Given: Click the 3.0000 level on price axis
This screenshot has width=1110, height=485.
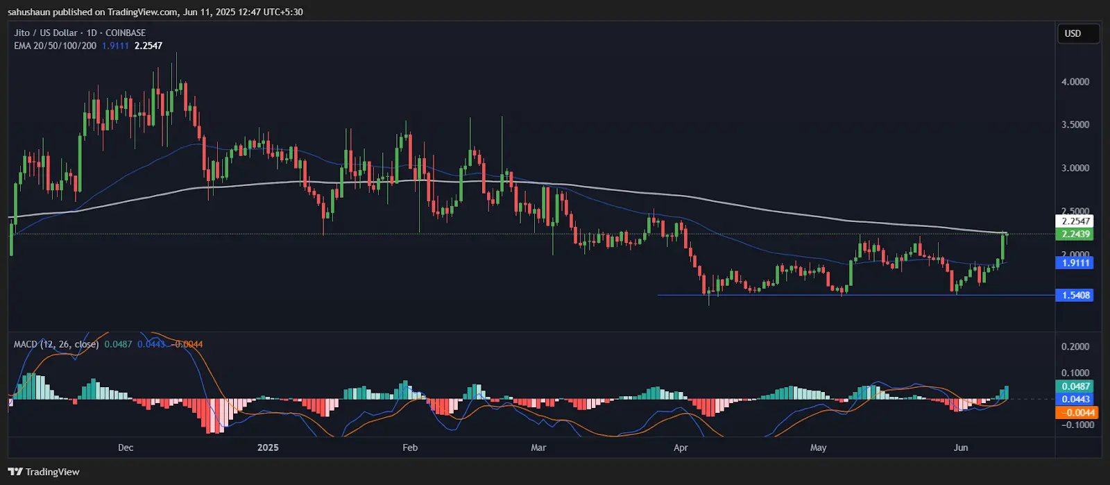Looking at the screenshot, I should (1075, 168).
